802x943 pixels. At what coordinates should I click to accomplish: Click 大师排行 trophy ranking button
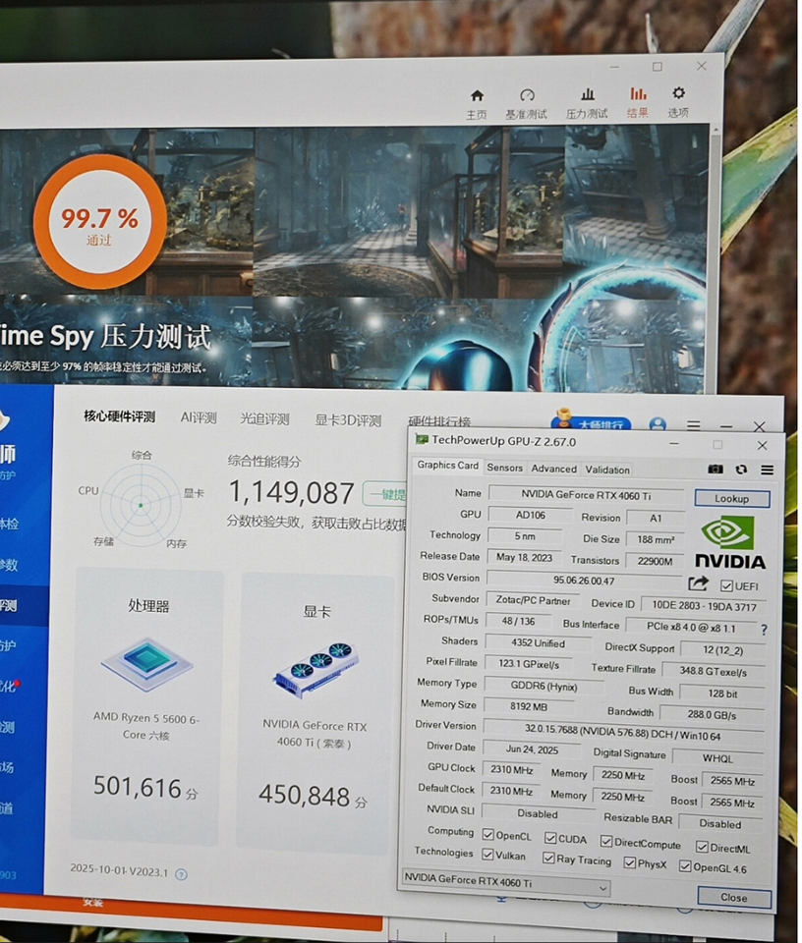[591, 422]
